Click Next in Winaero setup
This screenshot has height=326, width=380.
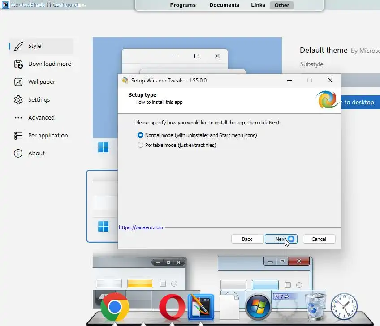281,239
